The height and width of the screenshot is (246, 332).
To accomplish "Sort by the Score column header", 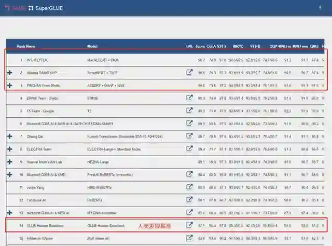I will pos(200,46).
